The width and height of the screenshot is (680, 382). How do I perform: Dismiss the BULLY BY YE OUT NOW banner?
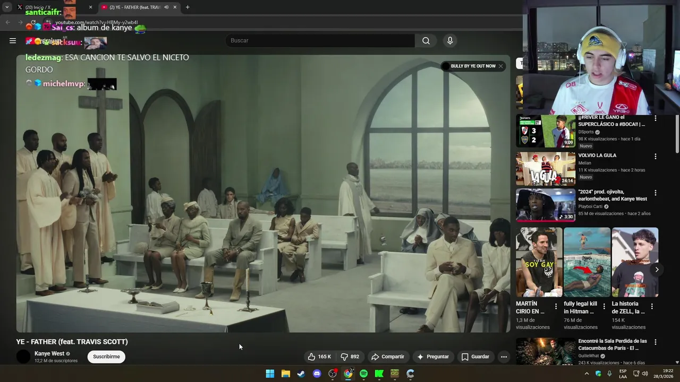(x=500, y=66)
